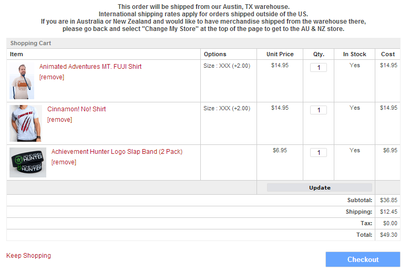The height and width of the screenshot is (273, 410).
Task: Remove the Achievement Hunter Slap Band item
Action: point(64,162)
